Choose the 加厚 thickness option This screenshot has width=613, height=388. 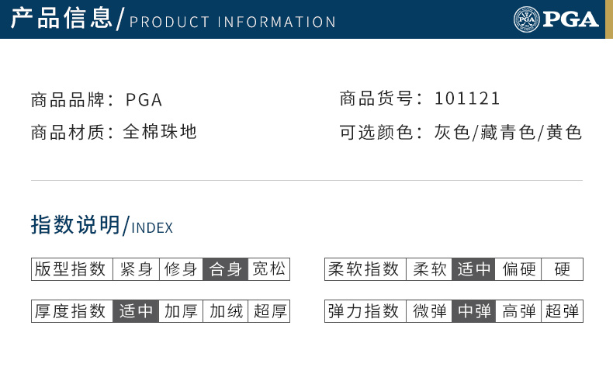coord(181,311)
